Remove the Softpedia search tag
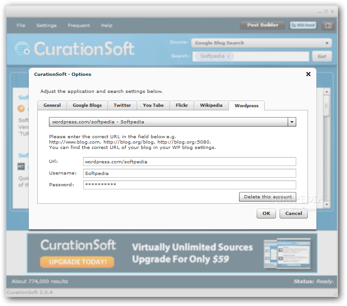The width and height of the screenshot is (347, 306). (x=228, y=57)
